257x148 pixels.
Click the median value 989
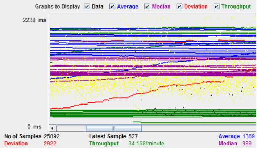point(247,143)
